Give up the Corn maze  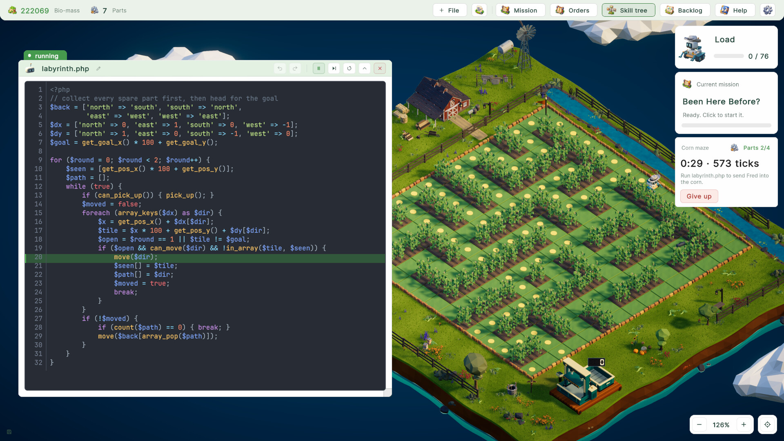coord(699,196)
